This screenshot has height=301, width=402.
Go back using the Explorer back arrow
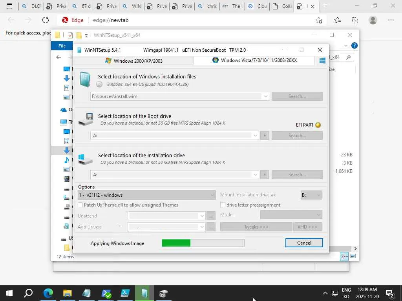58,57
